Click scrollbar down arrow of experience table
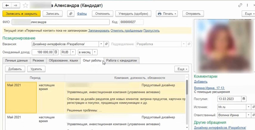This screenshot has width=255, height=130. tap(187, 128)
